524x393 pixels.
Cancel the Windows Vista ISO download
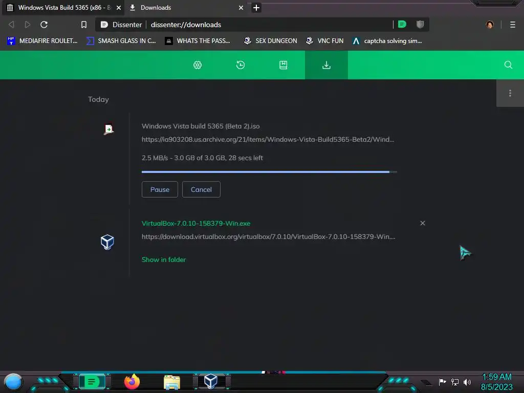pyautogui.click(x=201, y=189)
